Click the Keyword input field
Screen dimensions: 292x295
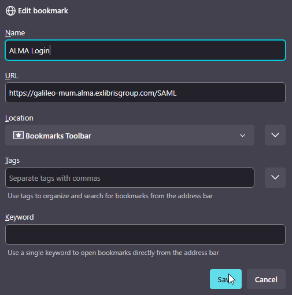[x=145, y=234]
